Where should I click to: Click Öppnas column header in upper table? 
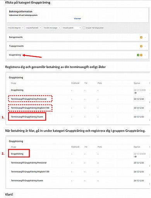coord(137,83)
